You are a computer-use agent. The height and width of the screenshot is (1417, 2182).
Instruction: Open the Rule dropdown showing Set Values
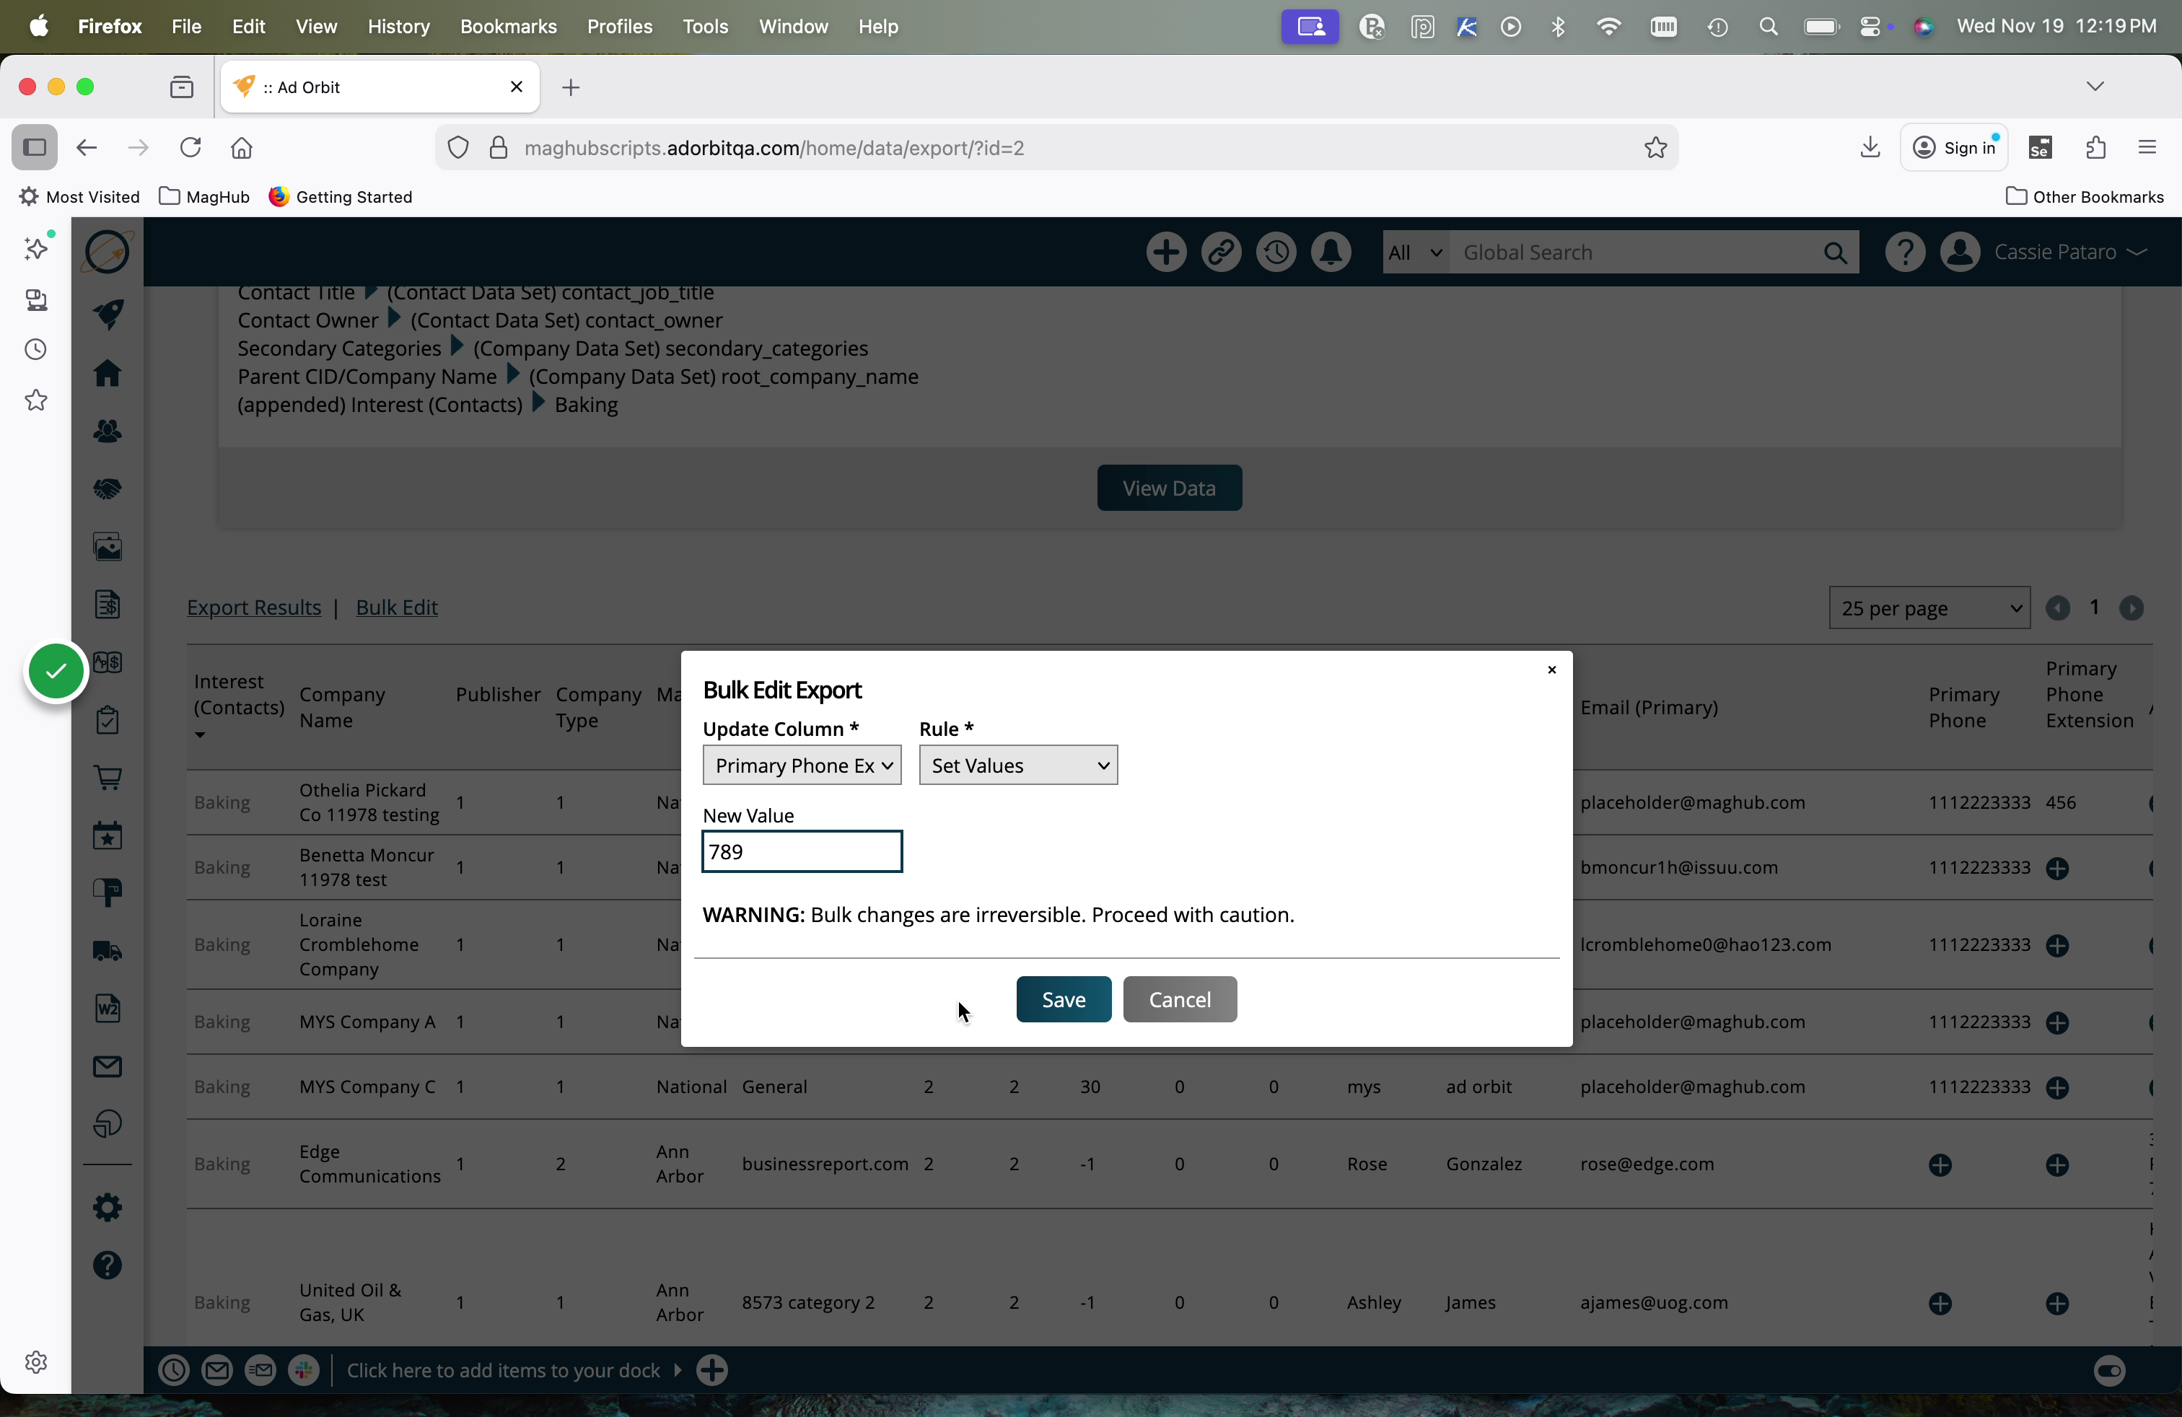tap(1017, 765)
